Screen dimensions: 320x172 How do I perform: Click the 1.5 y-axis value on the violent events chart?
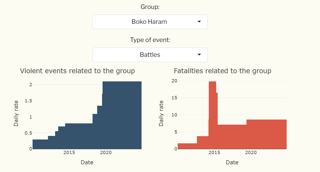tap(28, 101)
